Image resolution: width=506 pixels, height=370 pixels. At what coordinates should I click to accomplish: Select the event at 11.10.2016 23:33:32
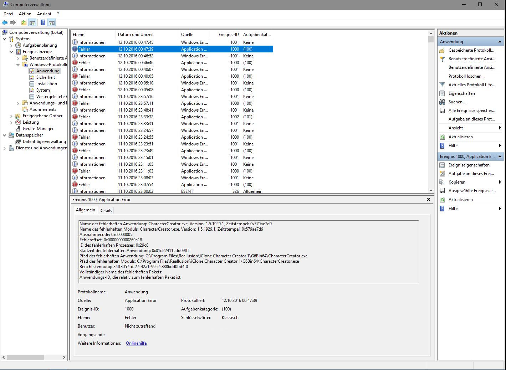coord(172,117)
